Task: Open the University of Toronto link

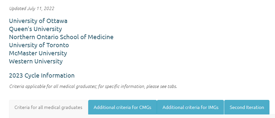Action: click(39, 45)
